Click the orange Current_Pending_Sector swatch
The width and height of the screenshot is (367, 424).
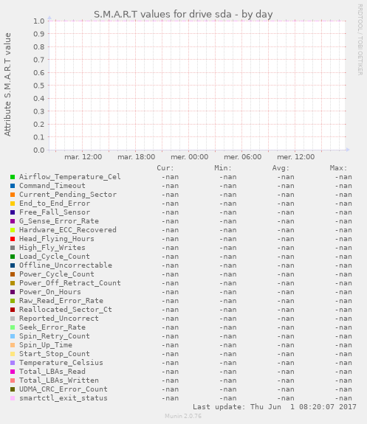(13, 195)
